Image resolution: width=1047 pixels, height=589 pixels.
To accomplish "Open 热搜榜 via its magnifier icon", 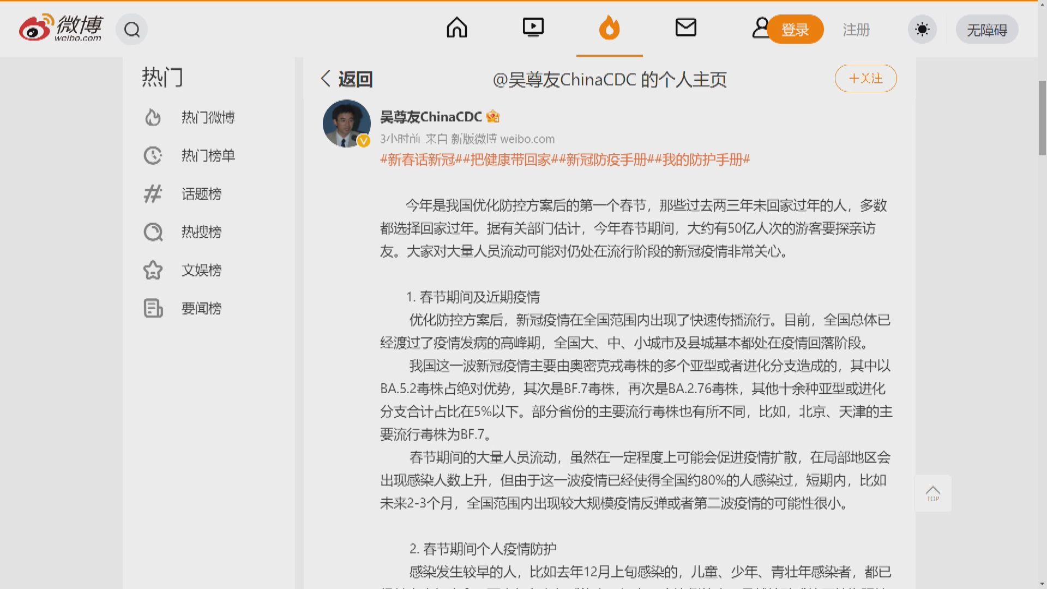I will tap(153, 232).
